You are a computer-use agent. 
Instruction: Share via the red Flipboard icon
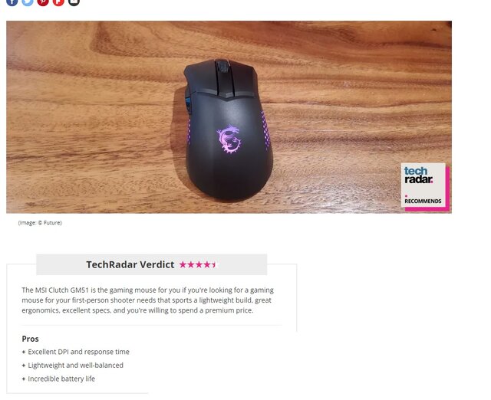coord(58,2)
